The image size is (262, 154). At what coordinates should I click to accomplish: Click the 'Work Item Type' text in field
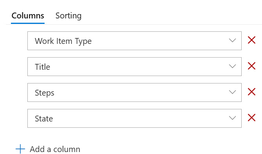(63, 41)
